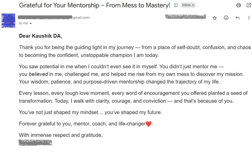This screenshot has width=252, height=152.
Task: Click the blurred signature name at the bottom
Action: (35, 142)
